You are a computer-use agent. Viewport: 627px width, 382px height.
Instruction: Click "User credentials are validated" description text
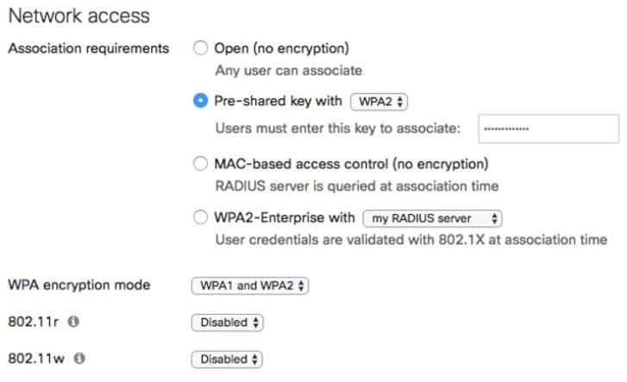[411, 239]
